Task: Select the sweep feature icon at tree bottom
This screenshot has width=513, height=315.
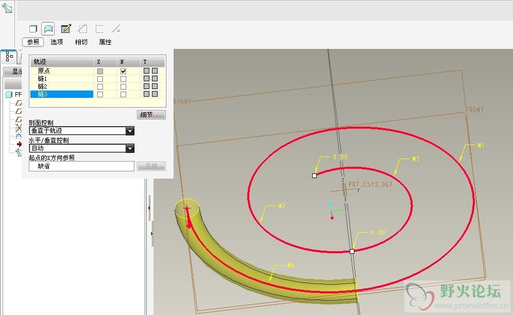Action: pyautogui.click(x=19, y=152)
